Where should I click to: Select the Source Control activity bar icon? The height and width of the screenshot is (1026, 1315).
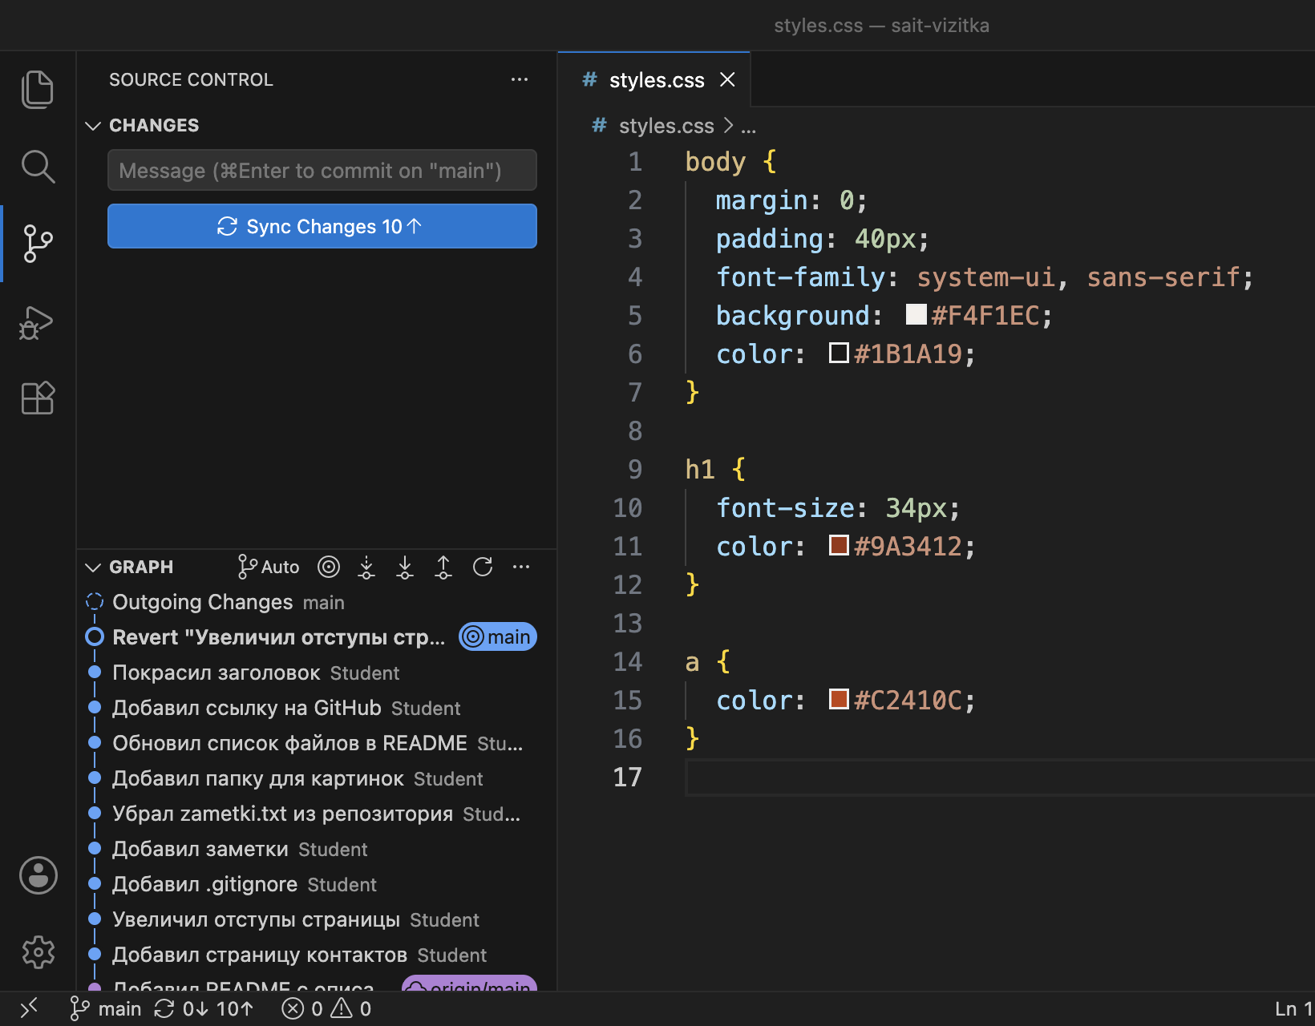click(x=38, y=243)
